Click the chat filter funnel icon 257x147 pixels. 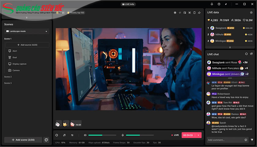click(252, 140)
